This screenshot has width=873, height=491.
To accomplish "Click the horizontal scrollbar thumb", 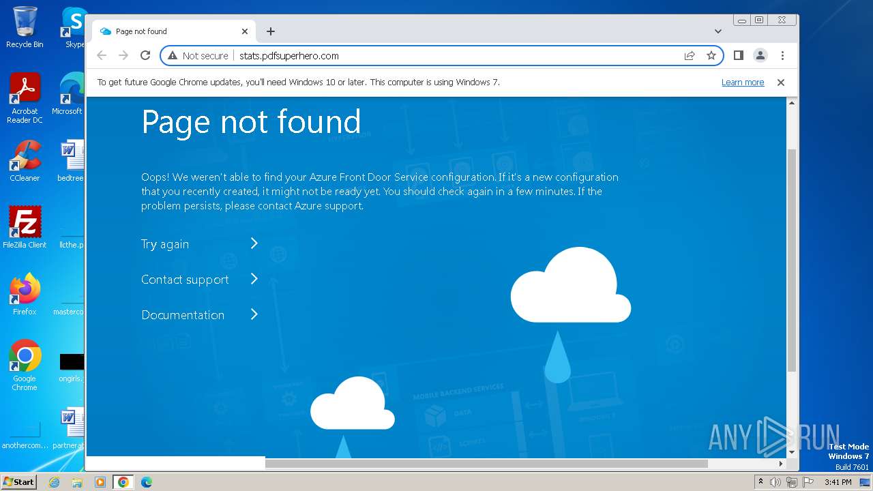I will (x=486, y=464).
